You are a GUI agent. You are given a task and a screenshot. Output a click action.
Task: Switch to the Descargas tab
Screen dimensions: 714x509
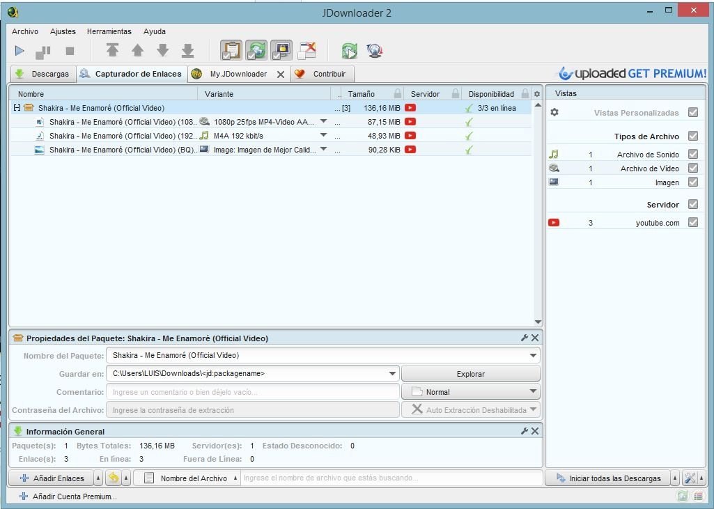pos(42,74)
